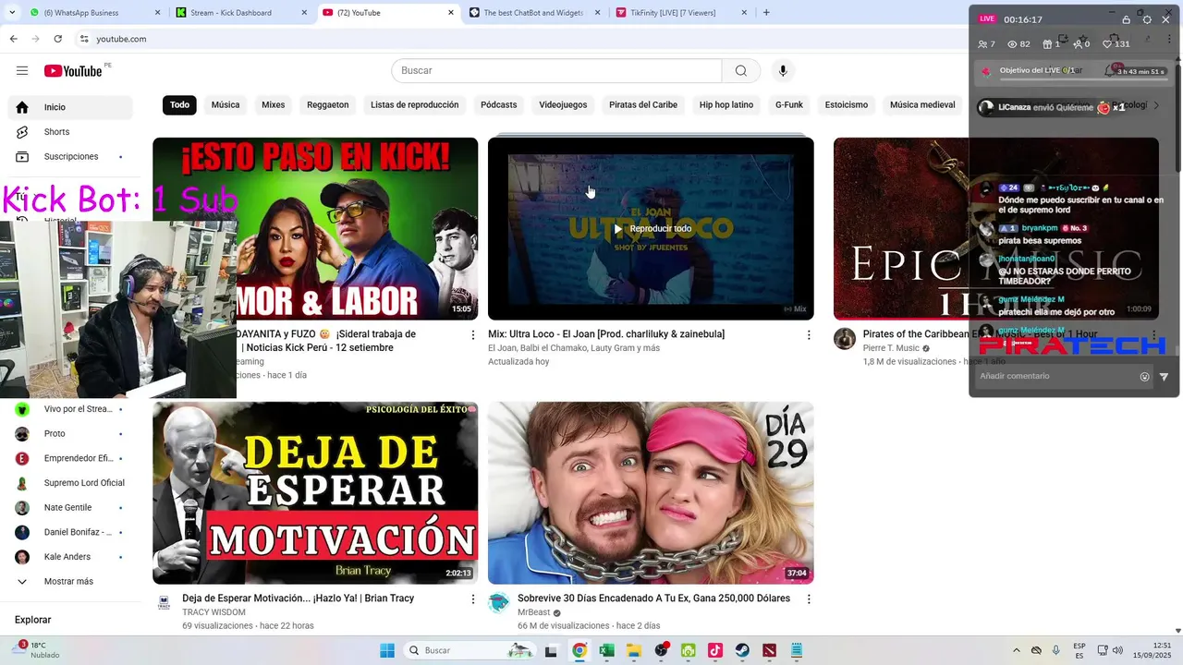The image size is (1183, 665).
Task: Open Shorts in the YouTube sidebar
Action: coord(70,132)
